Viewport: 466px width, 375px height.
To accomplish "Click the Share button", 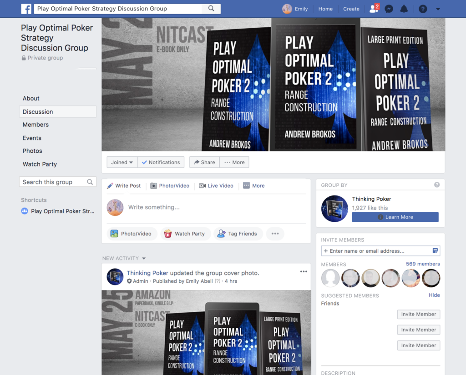I will pos(204,162).
